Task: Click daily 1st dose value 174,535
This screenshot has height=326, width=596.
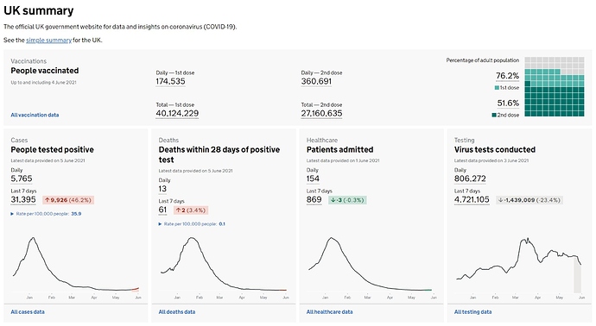Action: pos(170,82)
